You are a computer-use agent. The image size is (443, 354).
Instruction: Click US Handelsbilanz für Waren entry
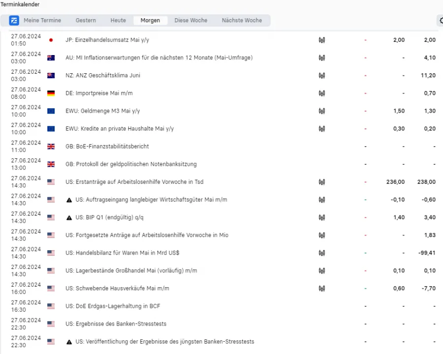122,253
